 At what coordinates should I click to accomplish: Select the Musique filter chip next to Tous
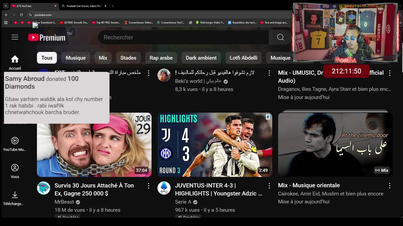(76, 58)
